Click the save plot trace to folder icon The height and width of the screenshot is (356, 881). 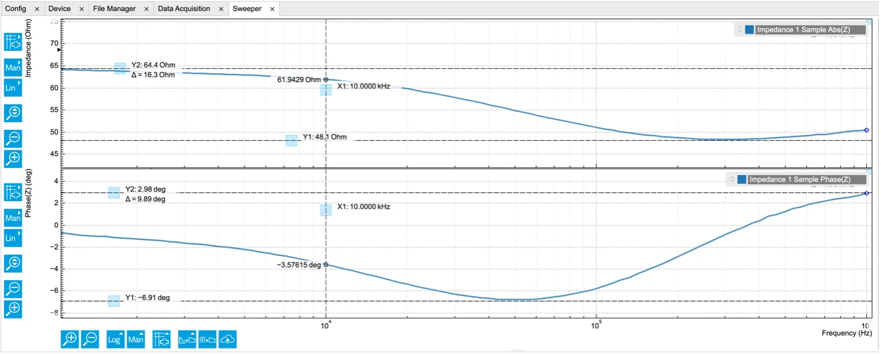tap(187, 339)
